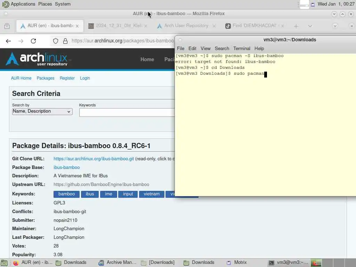Open the Register link
Screen dimensions: 356x267
[x=67, y=78]
